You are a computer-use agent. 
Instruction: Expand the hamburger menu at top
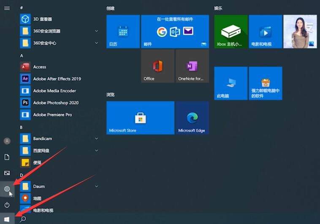coord(7,8)
